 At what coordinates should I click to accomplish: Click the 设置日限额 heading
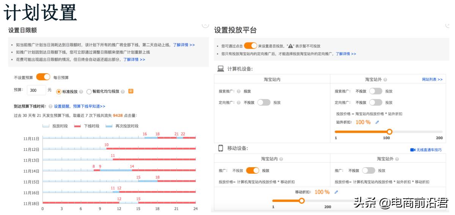point(23,30)
